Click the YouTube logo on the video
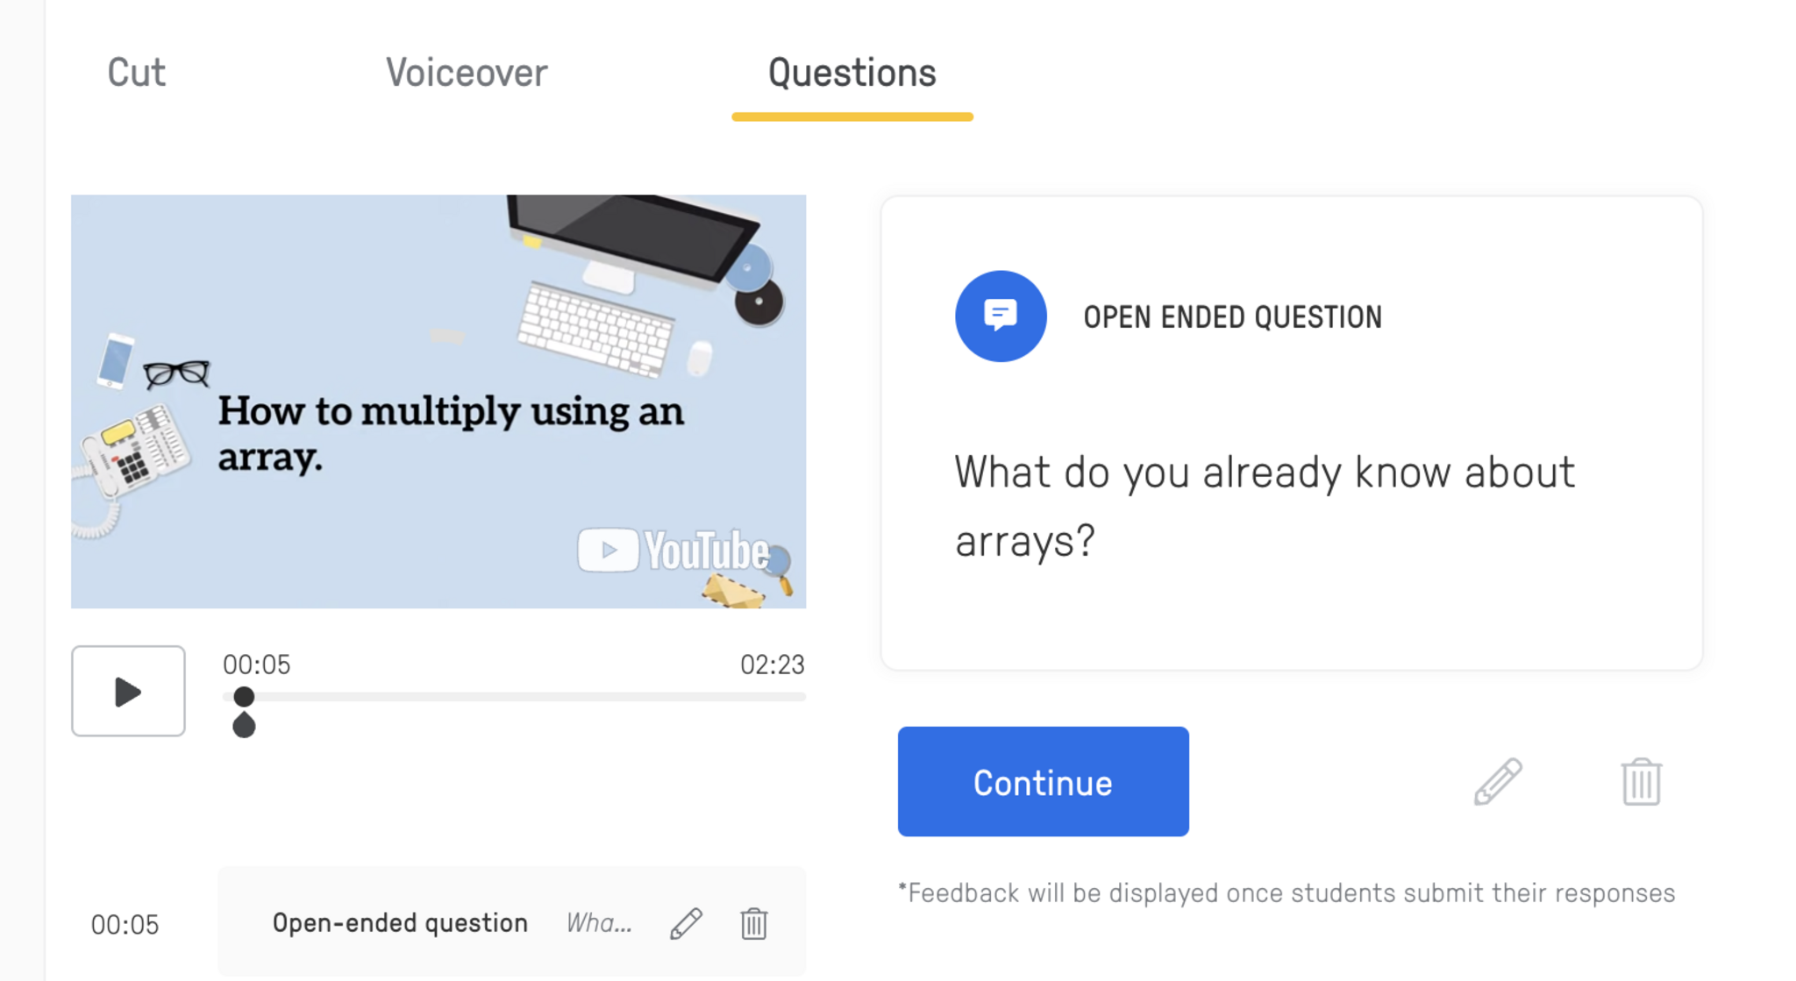 pyautogui.click(x=673, y=551)
